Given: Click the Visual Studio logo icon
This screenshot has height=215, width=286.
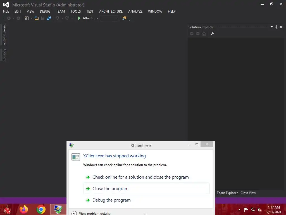Looking at the screenshot, I should 6,5.
